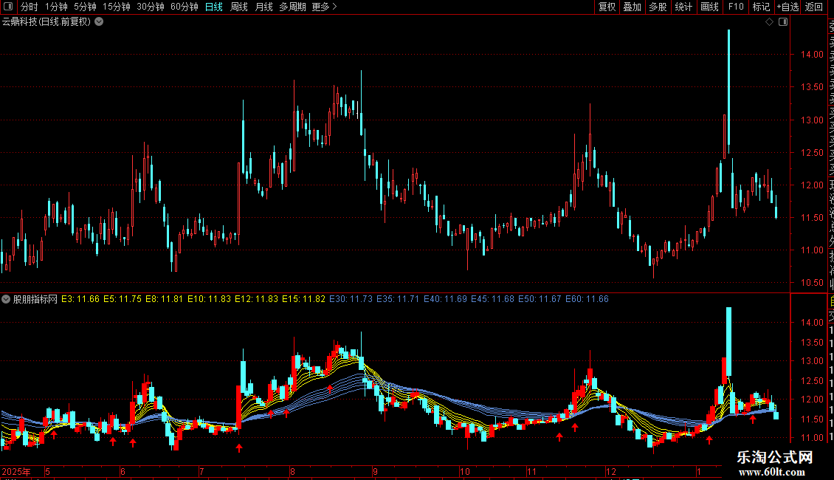Click the diamond icon above the chart

tap(769, 22)
